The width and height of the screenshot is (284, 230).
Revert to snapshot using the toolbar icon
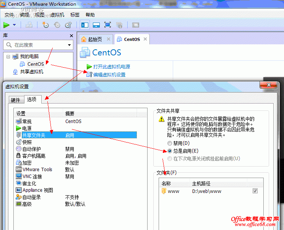[x=57, y=25]
